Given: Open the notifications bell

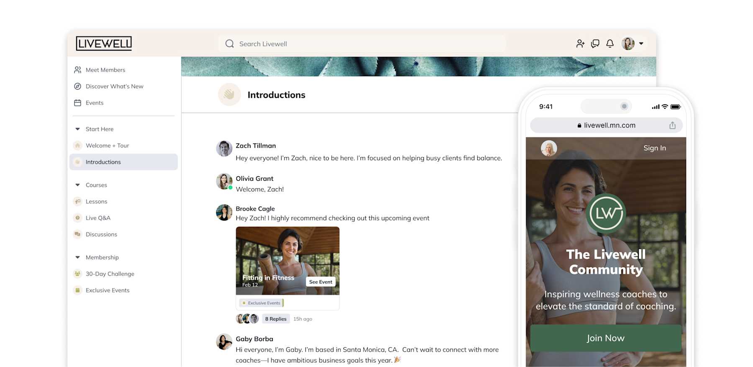Looking at the screenshot, I should (x=610, y=44).
